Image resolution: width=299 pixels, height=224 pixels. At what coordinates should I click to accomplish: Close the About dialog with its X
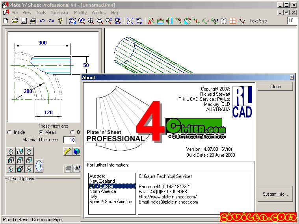pyautogui.click(x=292, y=77)
